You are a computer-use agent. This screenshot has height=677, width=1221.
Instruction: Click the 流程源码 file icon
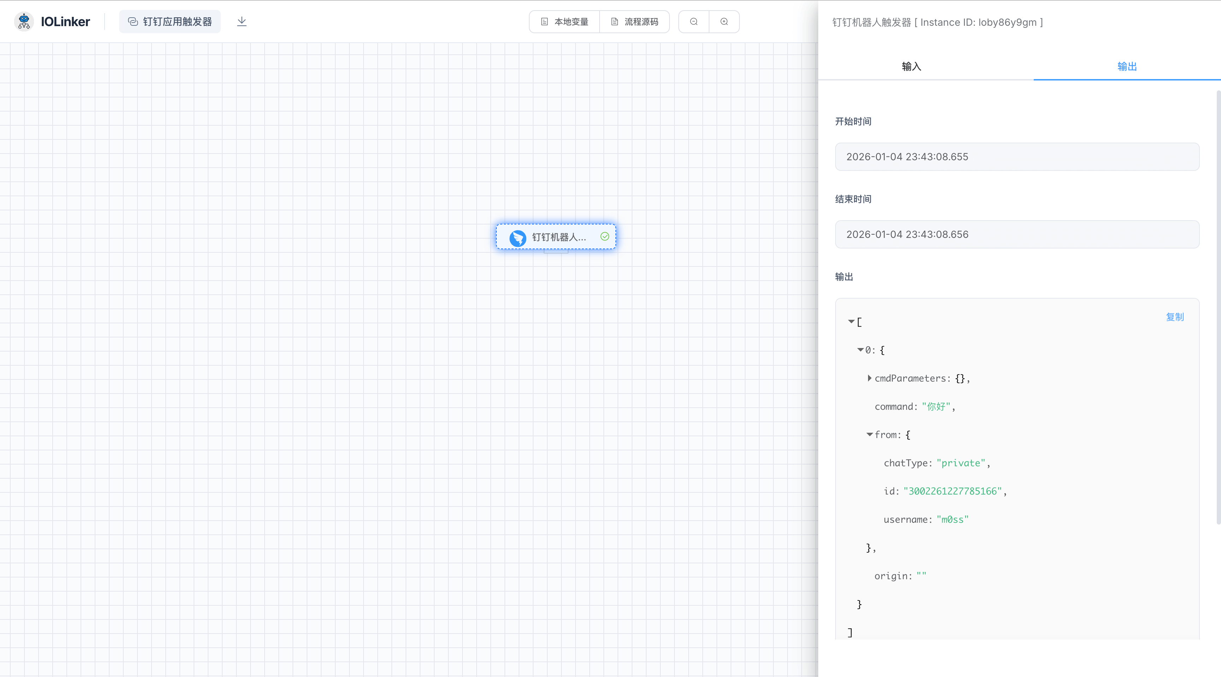[x=614, y=22]
